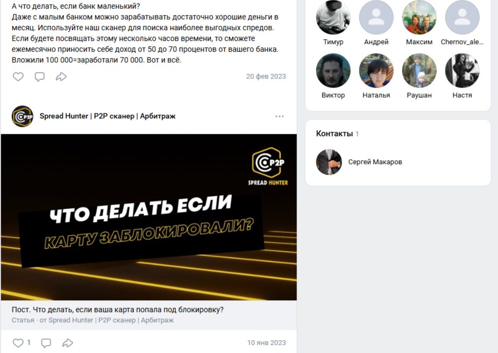The image size is (498, 353).
Task: Open the three-dots post options menu
Action: pos(280,116)
